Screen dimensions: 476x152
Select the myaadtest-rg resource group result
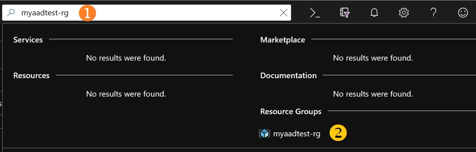(x=297, y=134)
